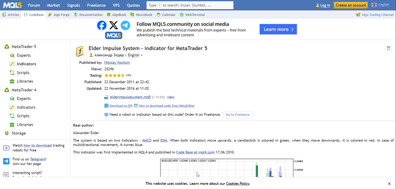Screen dimensions: 396x189
Task: Focus the search input field at the top
Action: pyautogui.click(x=190, y=5)
